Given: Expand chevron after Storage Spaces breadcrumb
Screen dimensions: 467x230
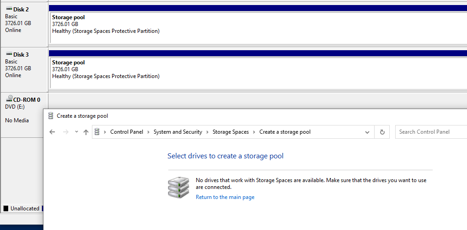Looking at the screenshot, I should pyautogui.click(x=254, y=132).
